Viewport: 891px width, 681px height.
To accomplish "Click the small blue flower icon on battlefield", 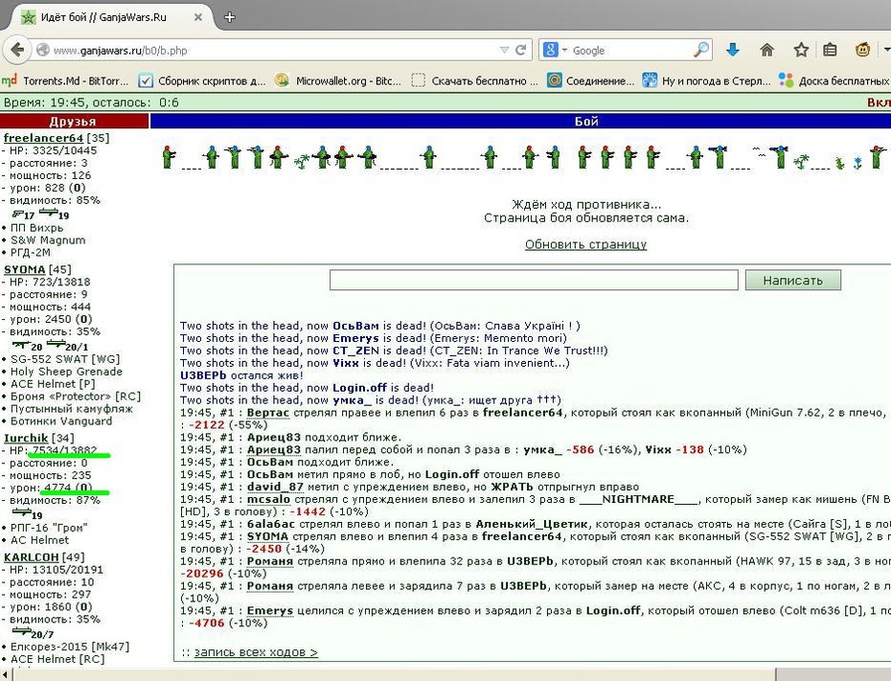I will 857,164.
